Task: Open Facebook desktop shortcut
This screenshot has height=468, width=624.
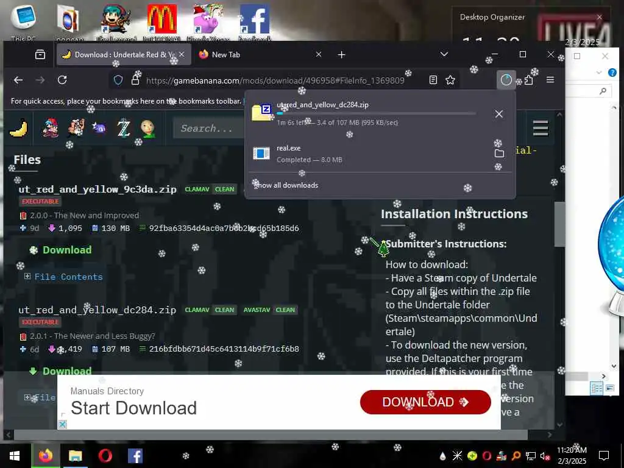Action: pos(255,21)
